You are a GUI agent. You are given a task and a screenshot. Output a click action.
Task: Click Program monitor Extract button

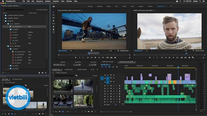185,57
